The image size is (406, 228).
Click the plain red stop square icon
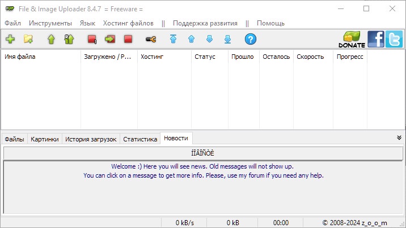coord(128,39)
